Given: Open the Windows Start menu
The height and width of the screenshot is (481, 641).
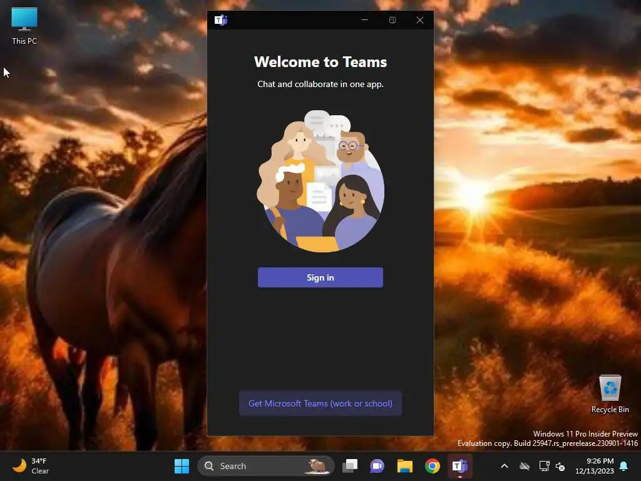Looking at the screenshot, I should [x=182, y=466].
